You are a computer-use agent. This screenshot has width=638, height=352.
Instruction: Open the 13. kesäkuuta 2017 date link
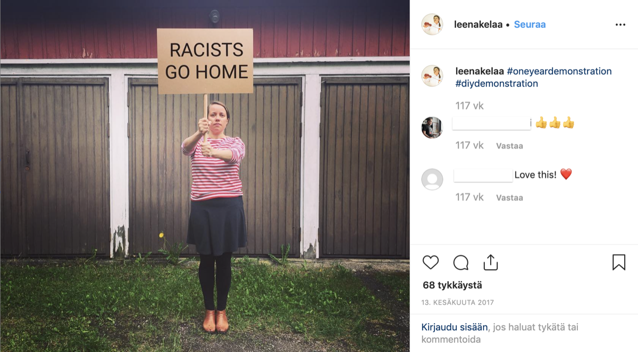[x=458, y=303]
